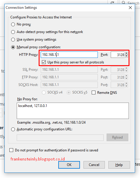Enable the Remote DNS checkbox

pos(93,93)
